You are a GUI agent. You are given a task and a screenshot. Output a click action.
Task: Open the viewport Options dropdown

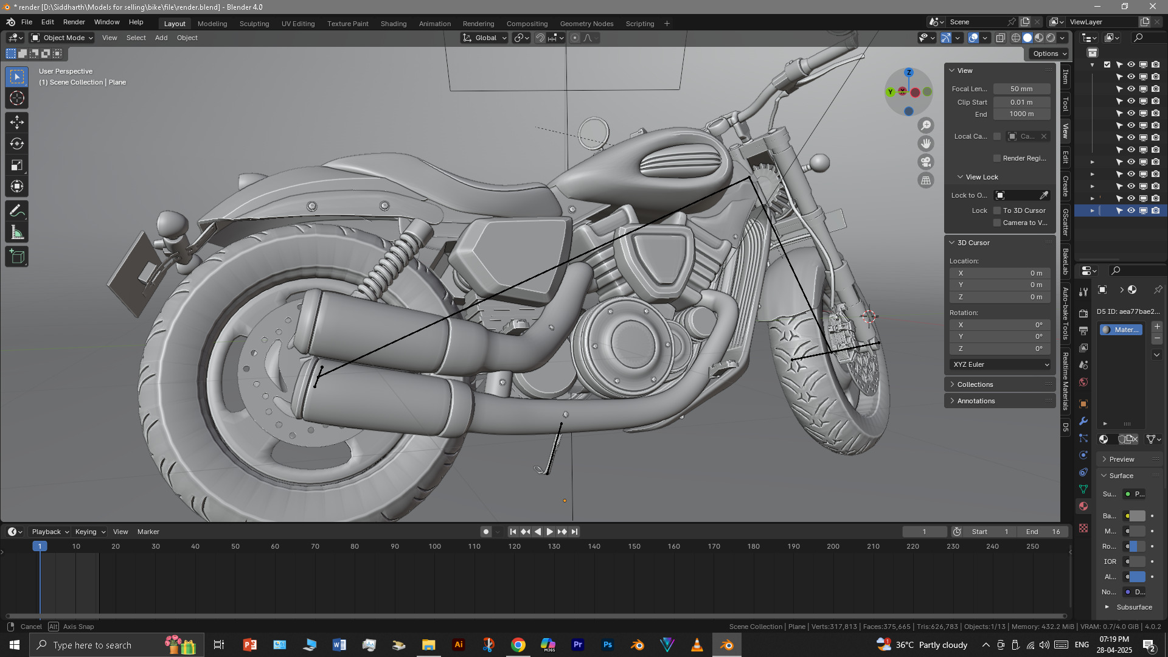(x=1049, y=54)
